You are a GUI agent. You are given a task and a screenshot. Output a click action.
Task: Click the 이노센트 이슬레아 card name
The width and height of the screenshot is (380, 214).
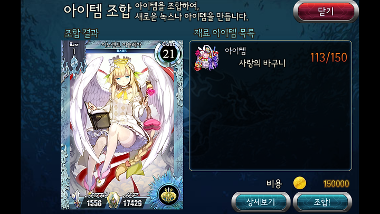[121, 45]
